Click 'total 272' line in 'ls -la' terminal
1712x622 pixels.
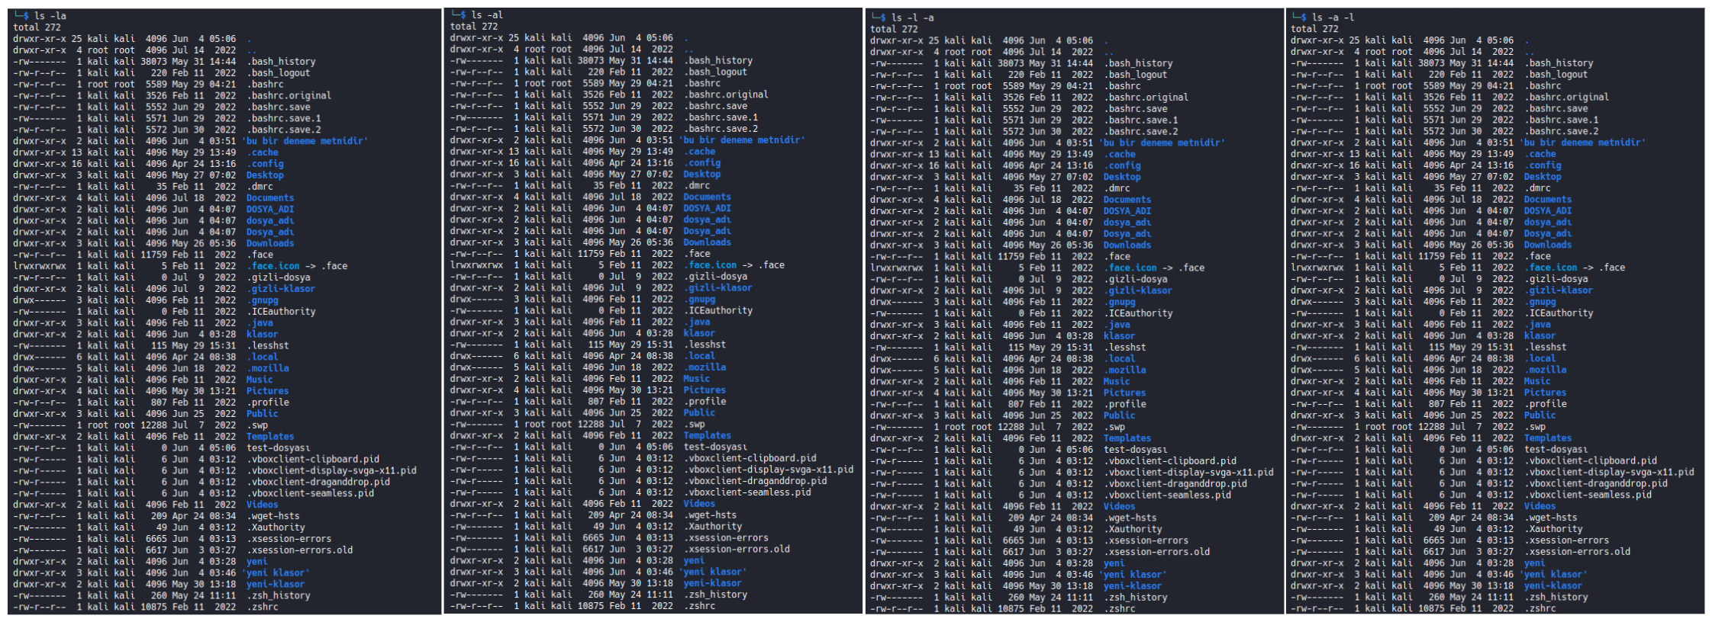tap(37, 27)
